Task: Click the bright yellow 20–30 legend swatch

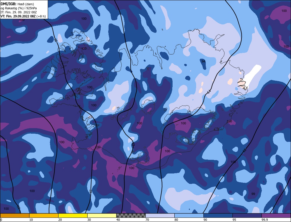Action: (x=73, y=215)
